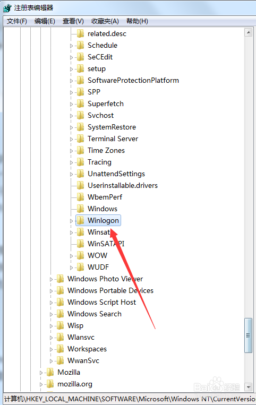
Task: Click the Wisp folder icon
Action: pyautogui.click(x=61, y=325)
